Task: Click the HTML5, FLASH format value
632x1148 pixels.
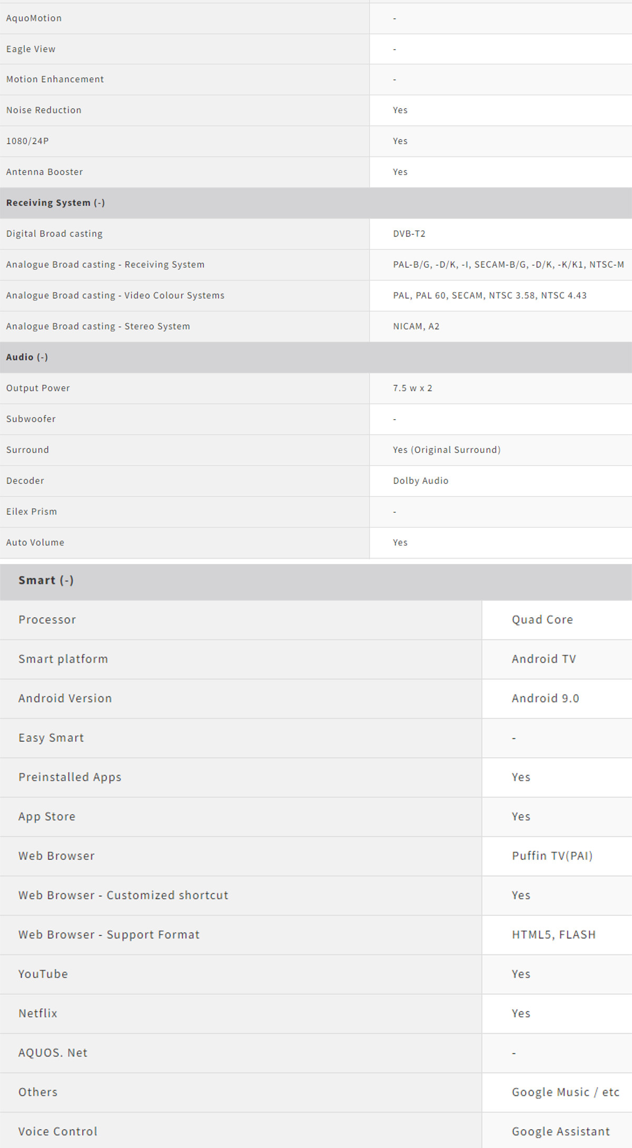Action: pos(554,935)
